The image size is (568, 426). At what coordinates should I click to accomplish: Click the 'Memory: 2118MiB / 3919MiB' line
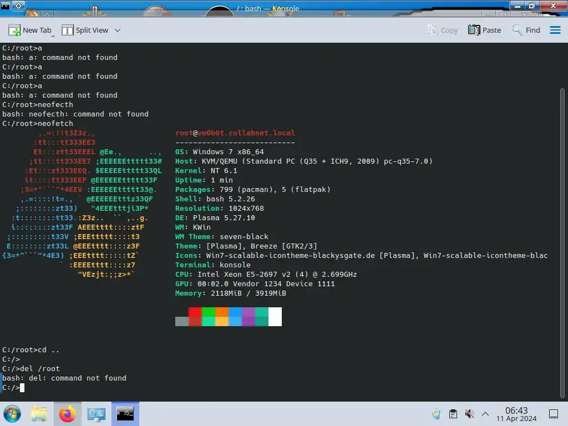point(231,293)
